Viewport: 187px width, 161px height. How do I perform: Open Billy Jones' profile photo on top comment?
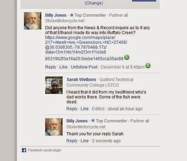[x=33, y=21]
